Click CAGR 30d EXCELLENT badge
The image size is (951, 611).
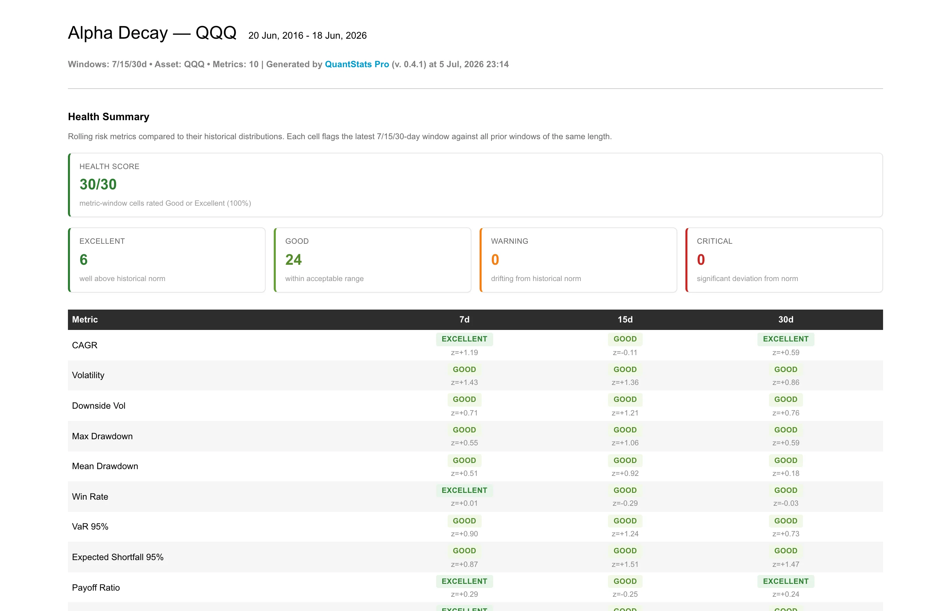pos(786,339)
